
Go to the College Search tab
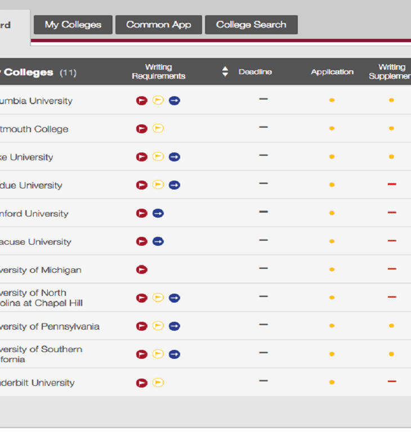click(251, 25)
